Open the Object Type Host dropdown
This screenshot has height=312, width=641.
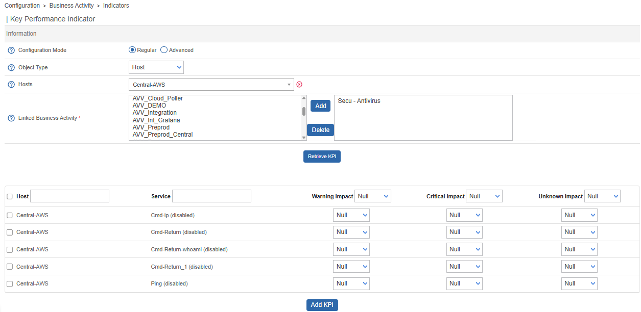pos(156,67)
